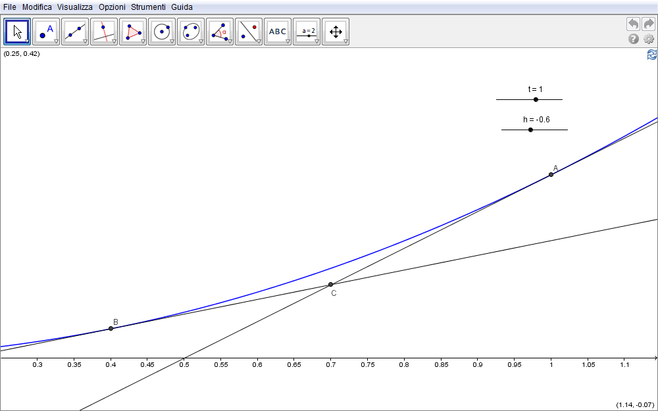Open the Strumenti menu
The width and height of the screenshot is (658, 411).
(148, 7)
